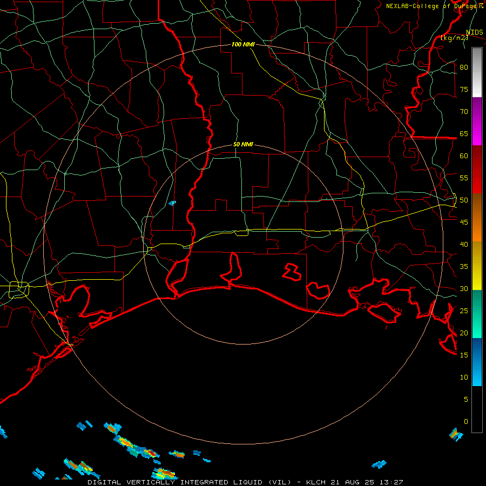Click the '100 NMI' range ring label

click(243, 44)
